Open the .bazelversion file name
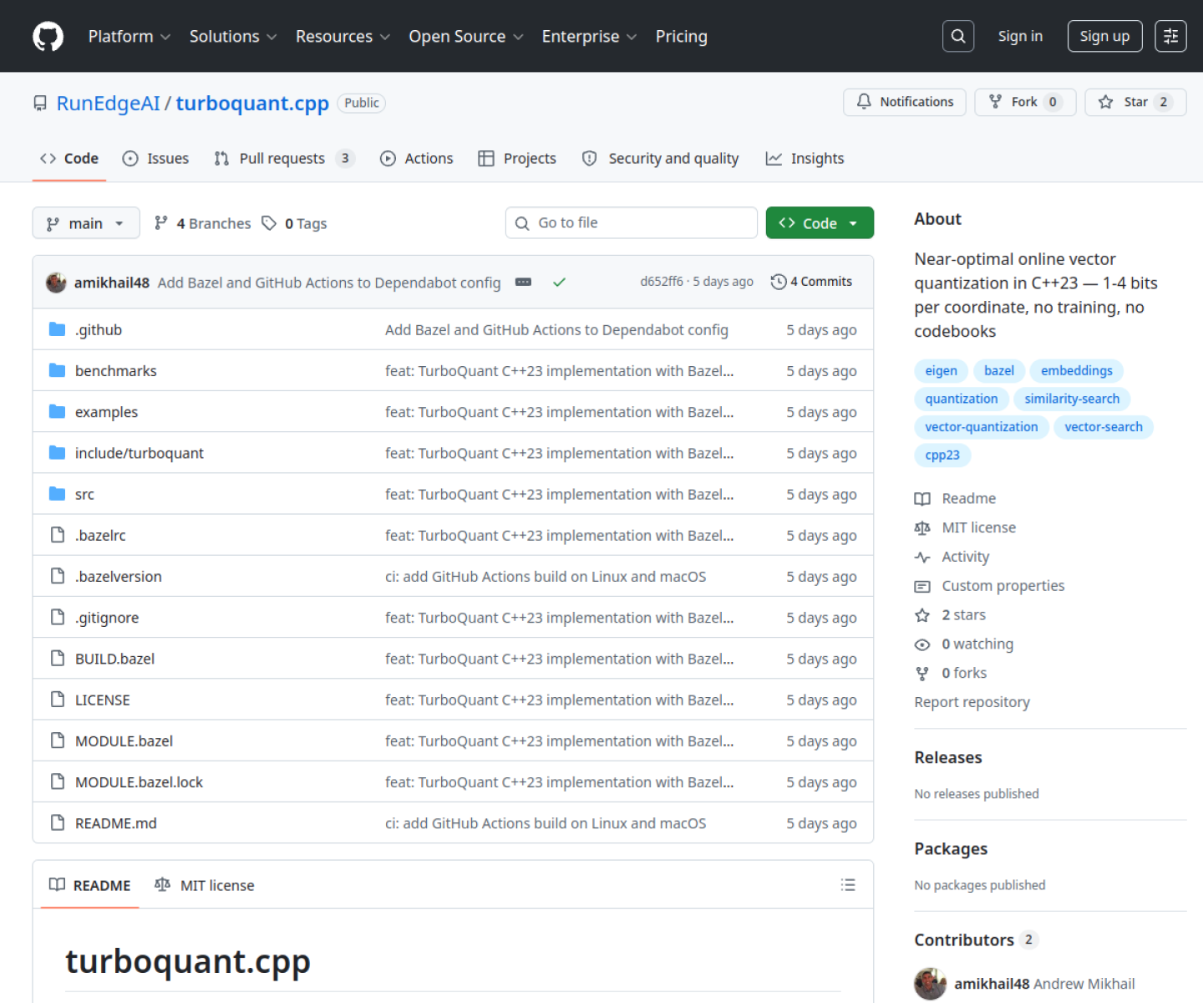The width and height of the screenshot is (1203, 1003). point(119,577)
